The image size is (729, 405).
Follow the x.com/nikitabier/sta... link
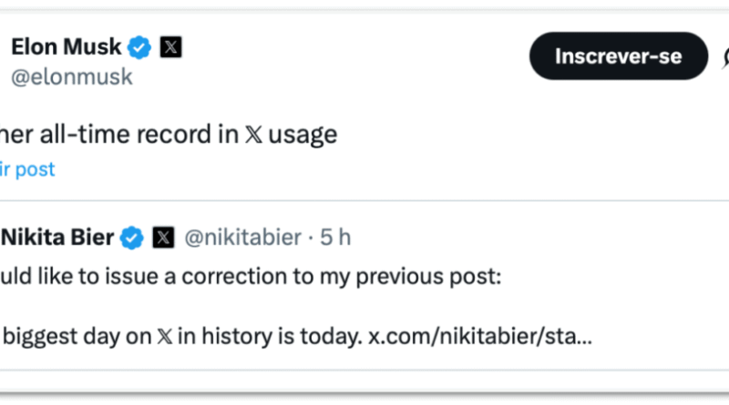[479, 338]
